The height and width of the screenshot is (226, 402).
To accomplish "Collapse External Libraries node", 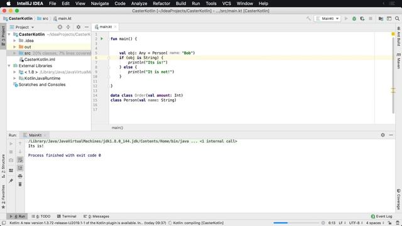I will click(9, 65).
